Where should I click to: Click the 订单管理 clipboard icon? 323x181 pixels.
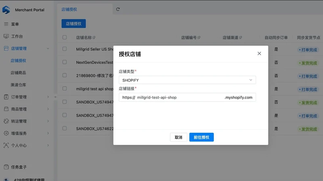coord(6,97)
